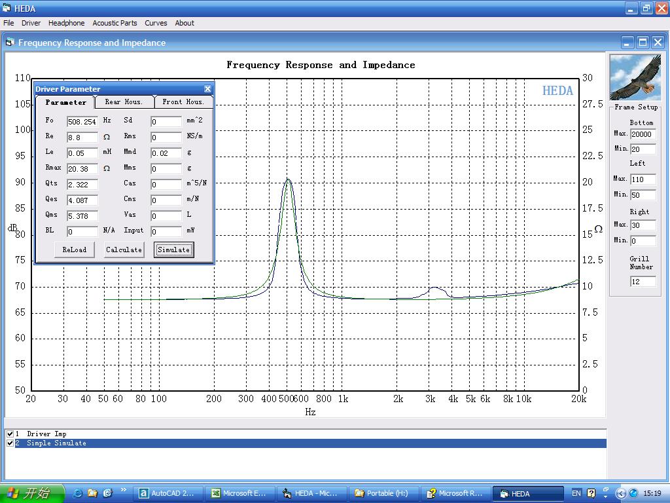Open the AutoCAD taskbar window
The width and height of the screenshot is (670, 503).
click(x=167, y=493)
